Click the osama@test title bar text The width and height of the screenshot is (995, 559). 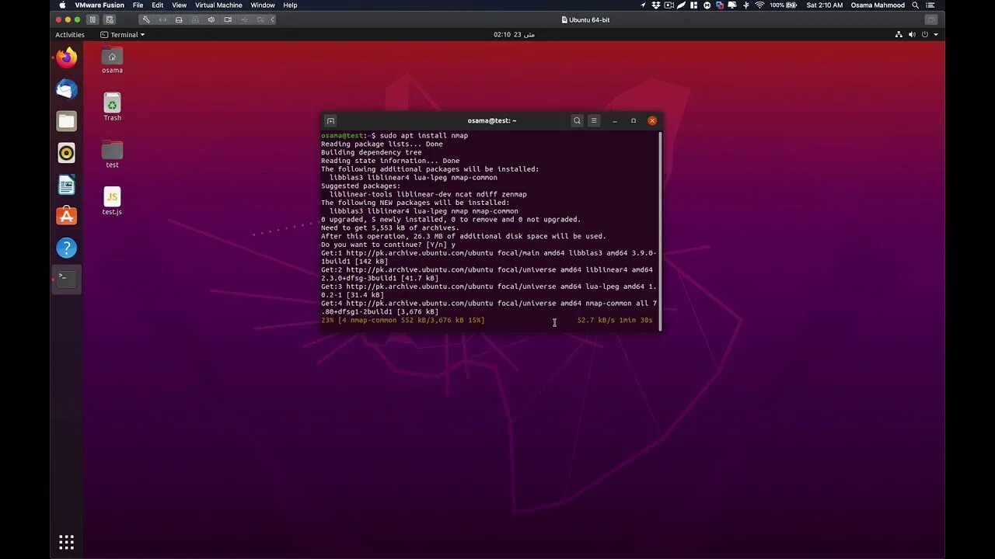point(491,120)
